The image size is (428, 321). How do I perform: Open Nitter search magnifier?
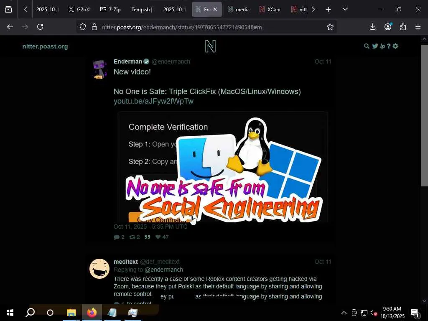tap(367, 46)
